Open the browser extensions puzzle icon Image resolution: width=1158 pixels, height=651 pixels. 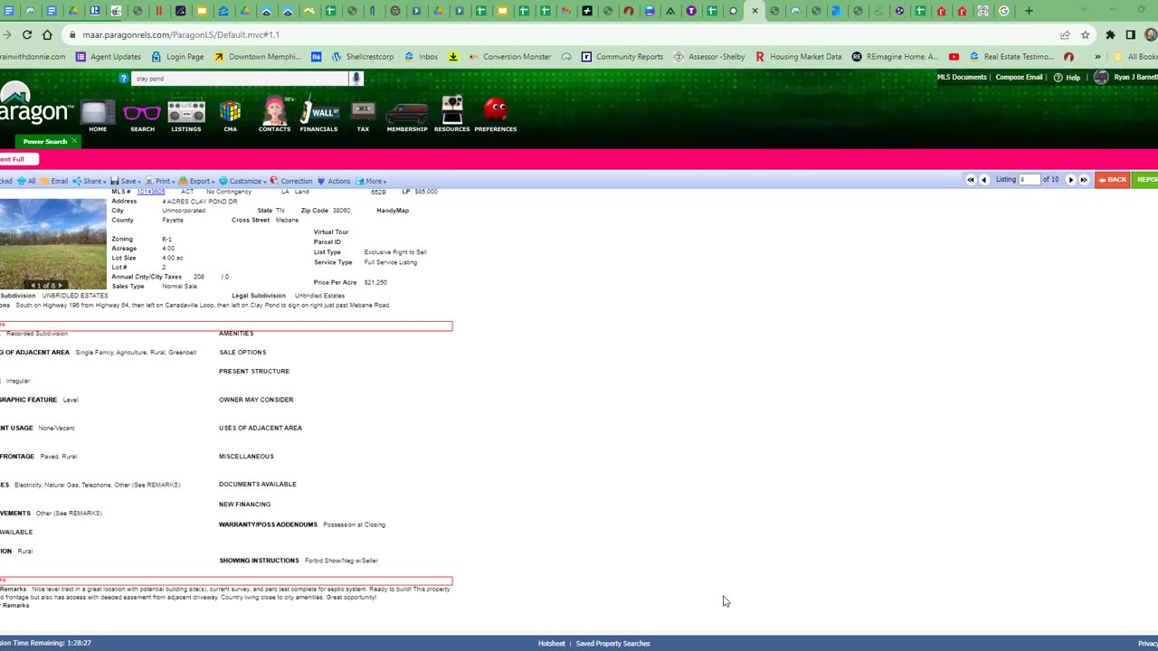[1110, 34]
